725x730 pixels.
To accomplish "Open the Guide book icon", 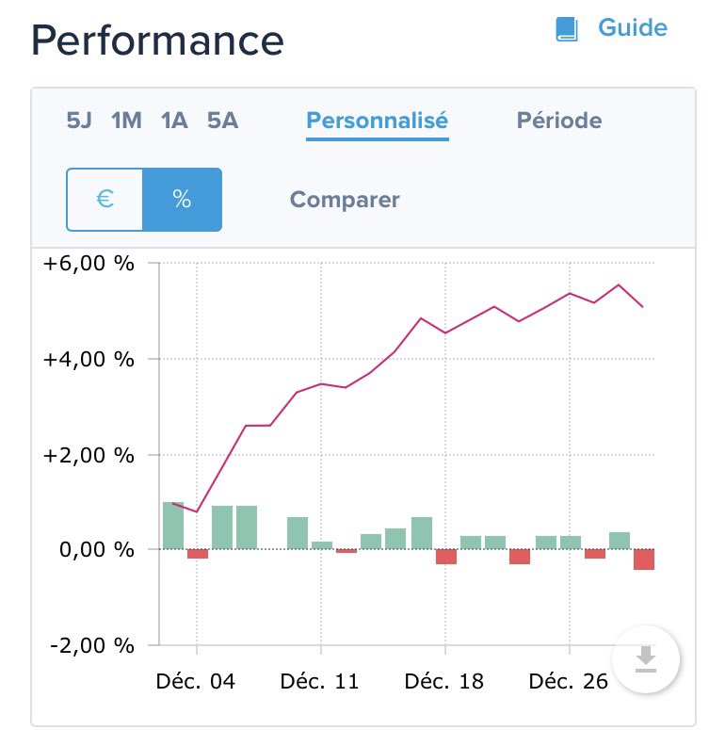I will tap(567, 29).
